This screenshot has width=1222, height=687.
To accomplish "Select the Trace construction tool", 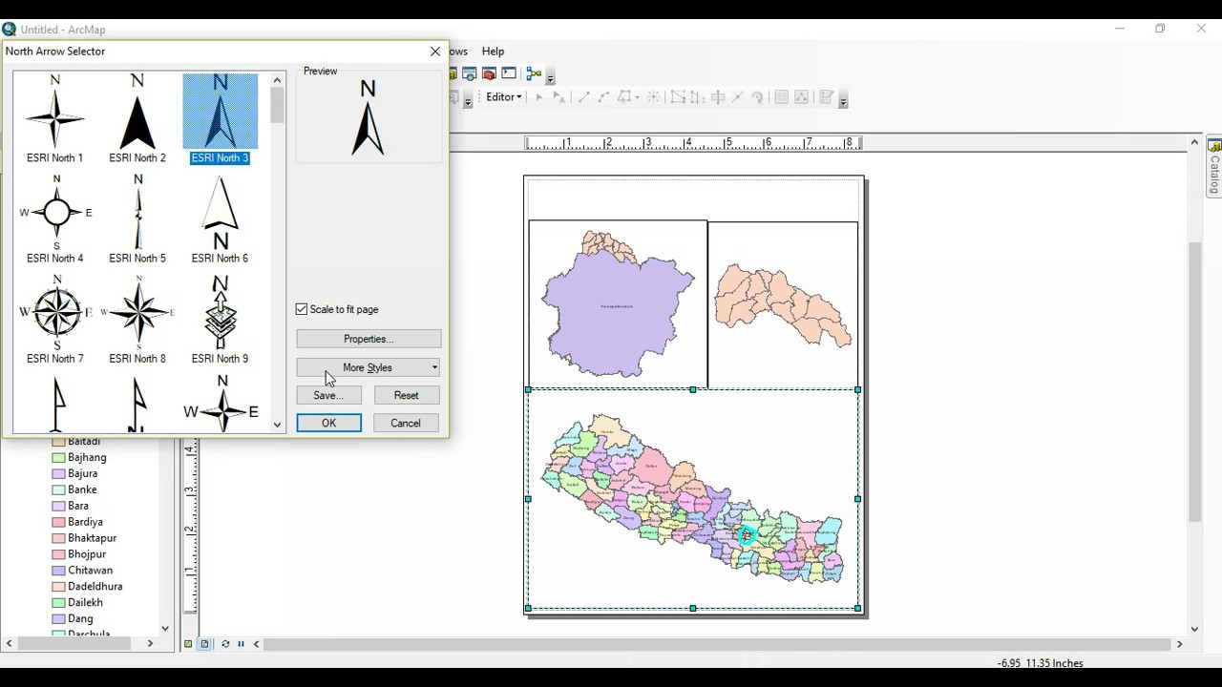I will click(624, 97).
